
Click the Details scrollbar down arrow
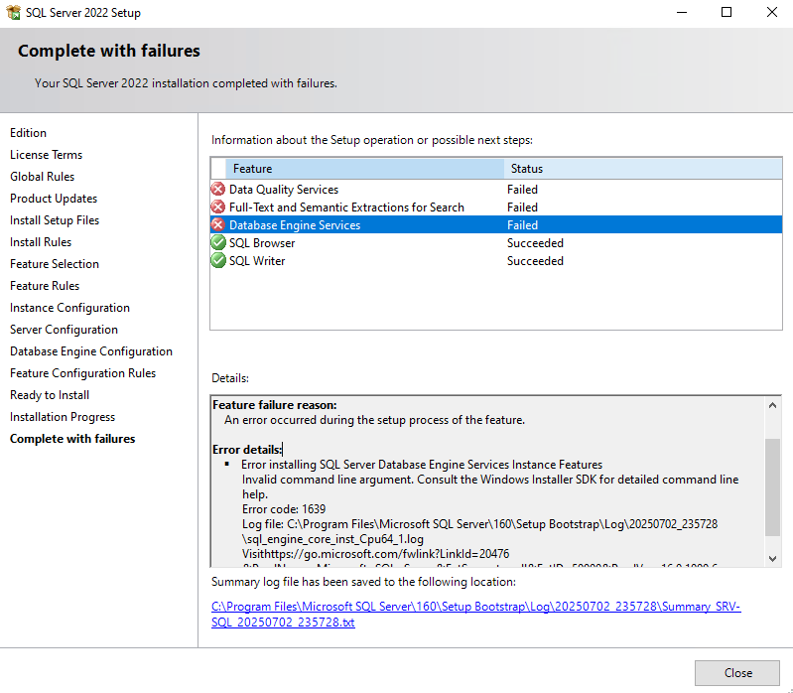(x=772, y=558)
